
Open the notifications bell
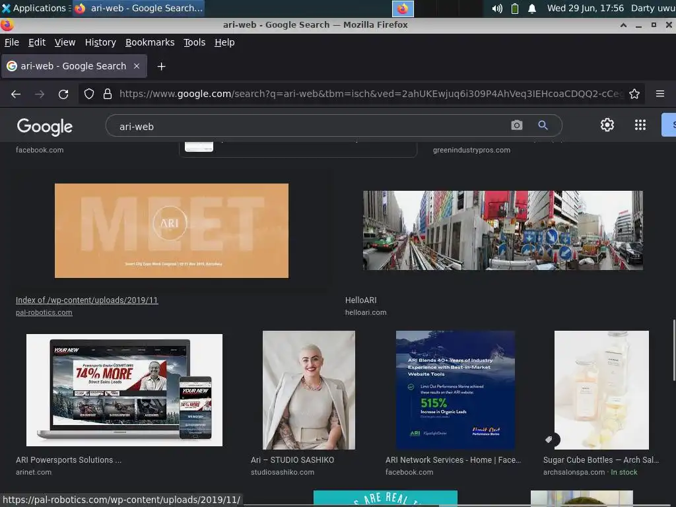pos(532,8)
